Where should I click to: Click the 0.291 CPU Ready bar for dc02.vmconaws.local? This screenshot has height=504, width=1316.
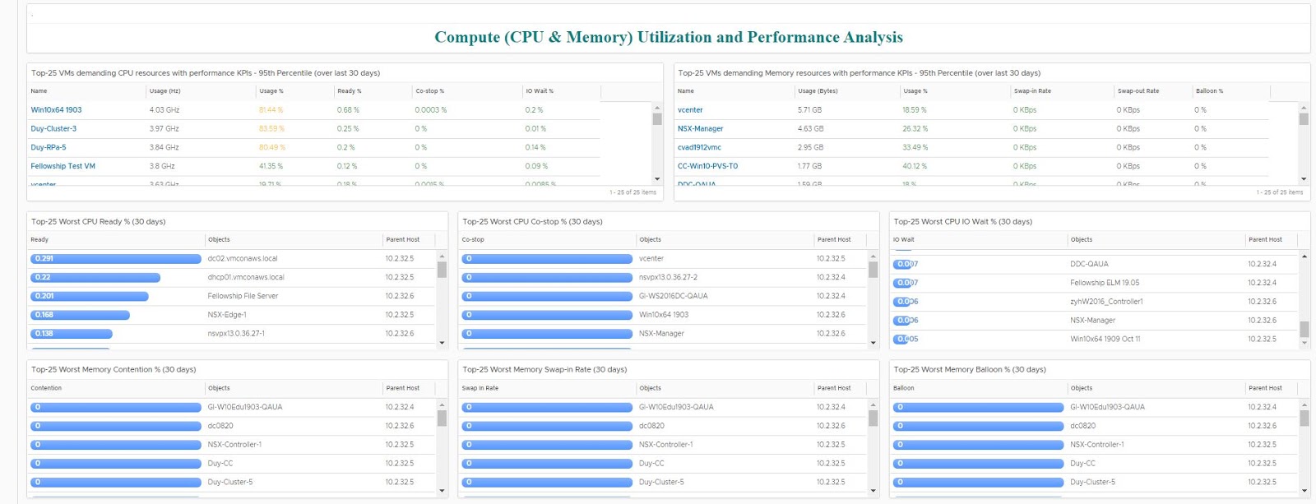115,259
